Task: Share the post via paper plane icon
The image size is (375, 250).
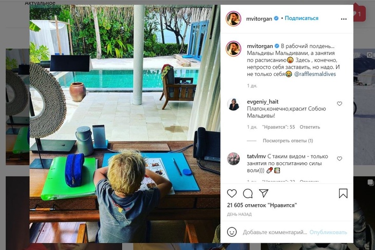Action: pos(264,193)
